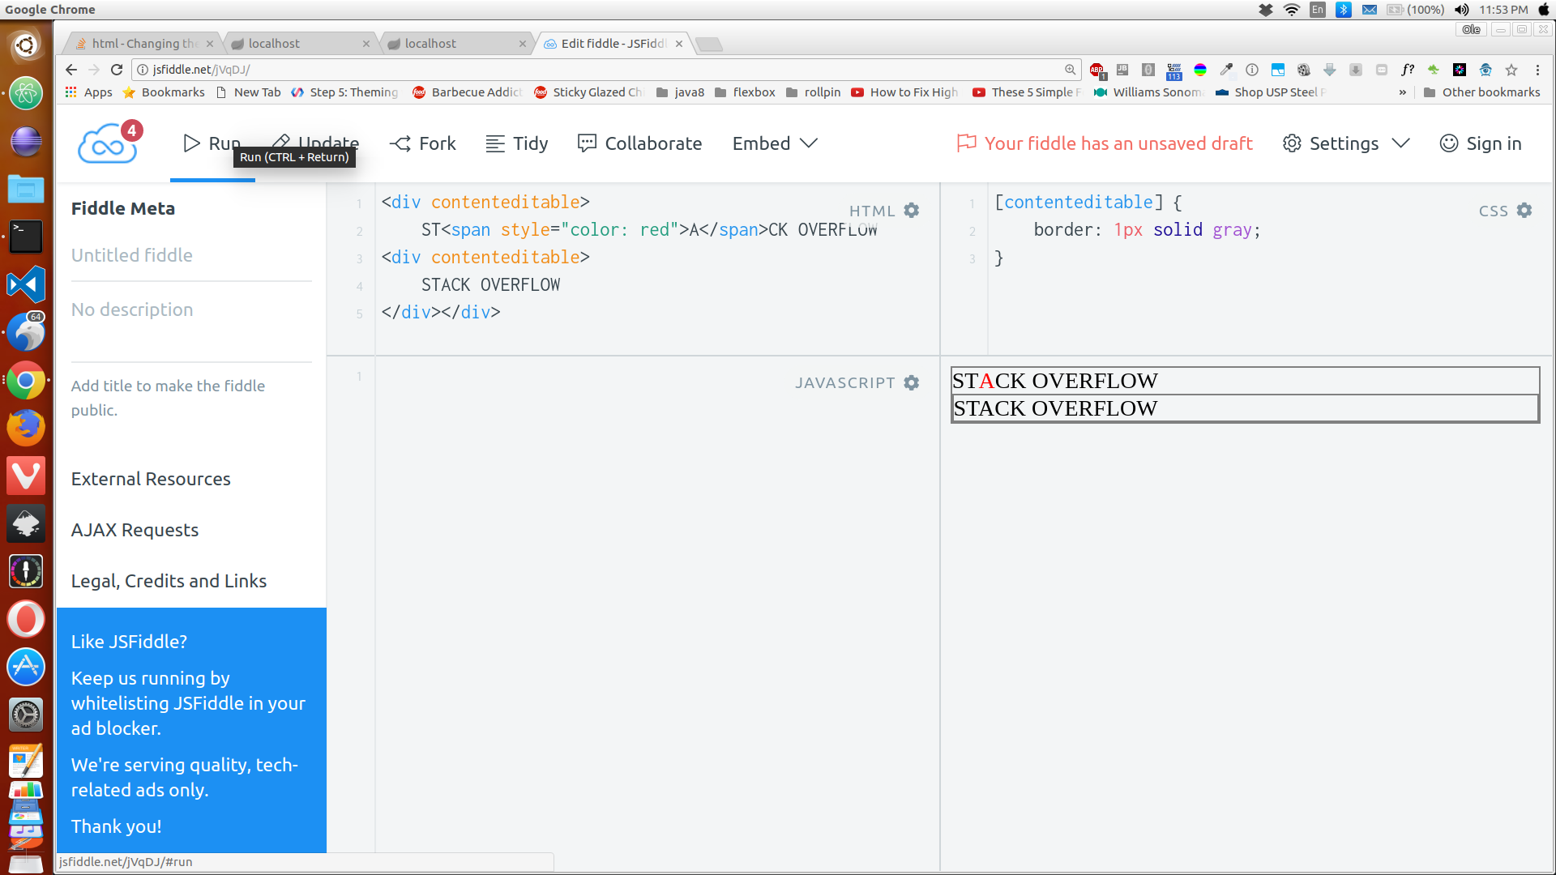Open Firefox from Ubuntu dock
Viewport: 1556px width, 875px height.
pyautogui.click(x=26, y=428)
